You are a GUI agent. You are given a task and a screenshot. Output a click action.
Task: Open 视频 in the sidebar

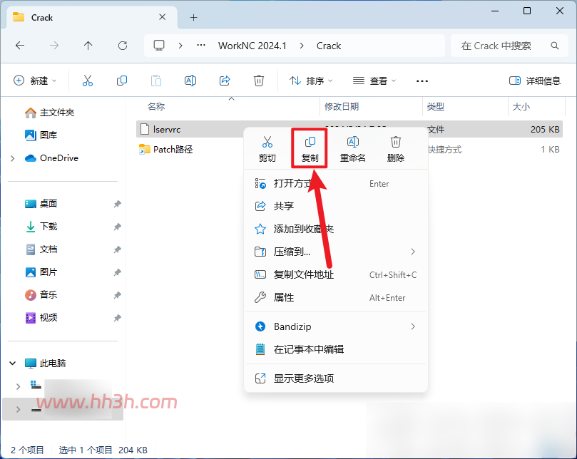(41, 318)
